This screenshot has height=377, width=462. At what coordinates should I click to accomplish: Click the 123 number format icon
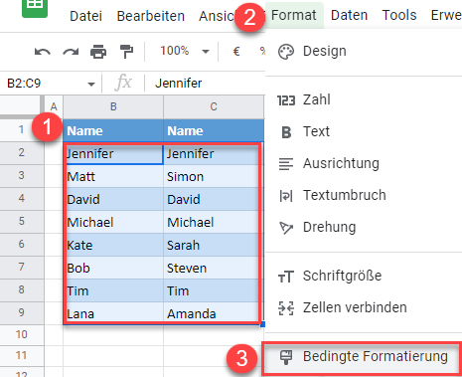pos(286,100)
